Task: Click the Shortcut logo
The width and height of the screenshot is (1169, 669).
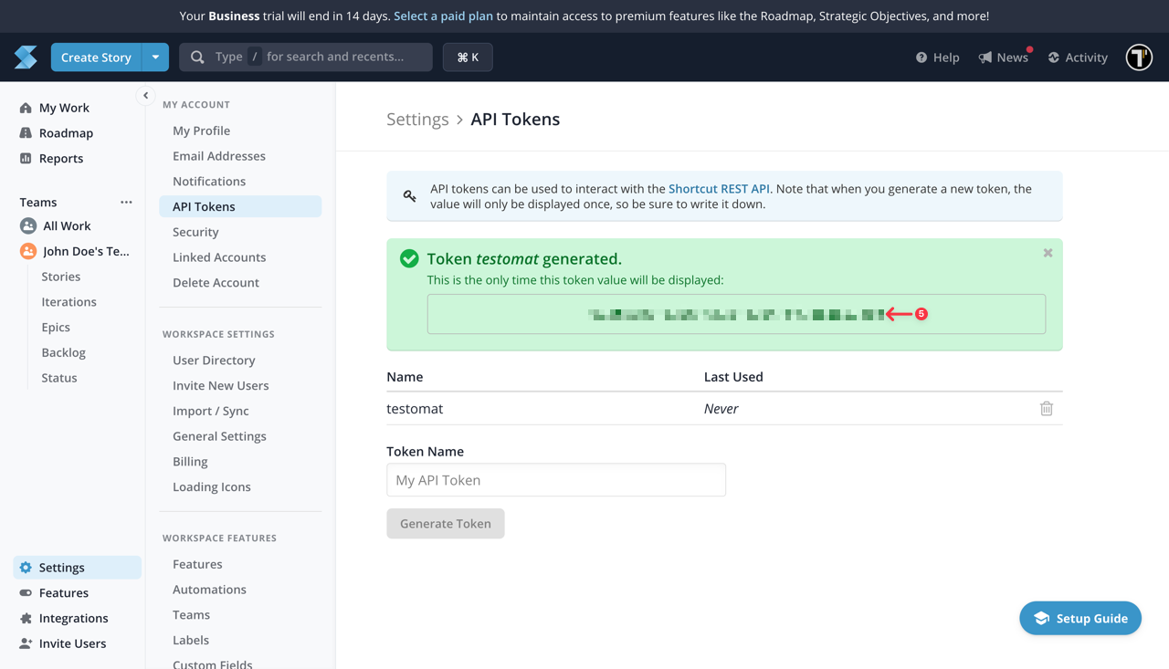Action: click(x=25, y=57)
